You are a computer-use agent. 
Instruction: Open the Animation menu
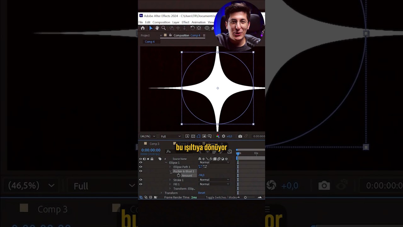(x=198, y=22)
